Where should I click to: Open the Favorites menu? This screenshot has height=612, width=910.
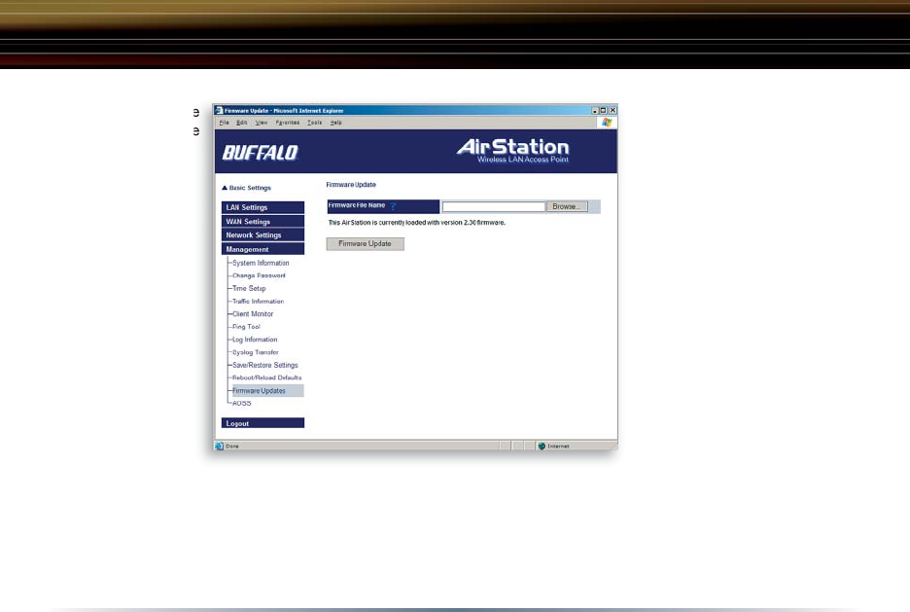(x=288, y=123)
